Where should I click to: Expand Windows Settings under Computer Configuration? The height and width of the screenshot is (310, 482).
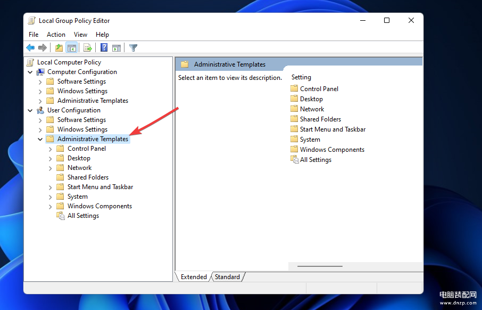pos(40,92)
